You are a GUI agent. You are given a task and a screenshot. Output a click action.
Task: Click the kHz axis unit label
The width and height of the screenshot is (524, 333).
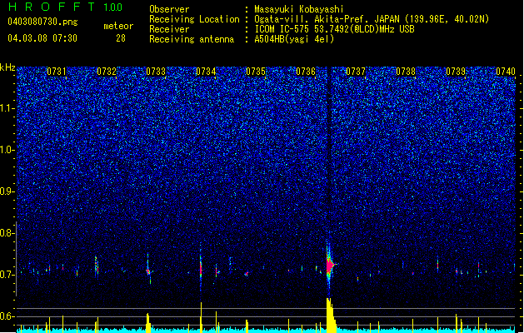(7, 67)
